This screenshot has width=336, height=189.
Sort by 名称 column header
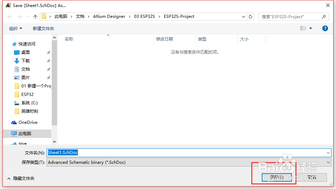69,39
